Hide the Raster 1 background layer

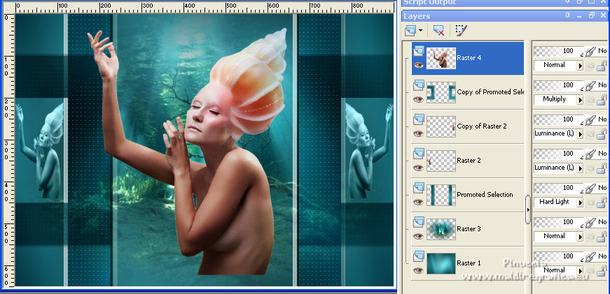pos(419,270)
